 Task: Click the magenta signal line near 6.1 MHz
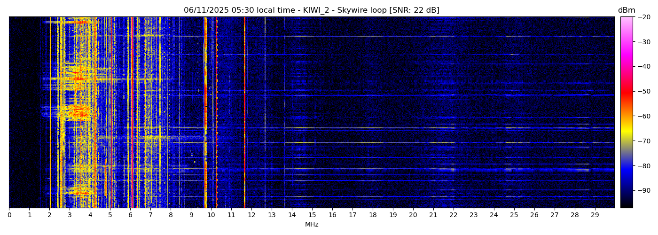(x=133, y=113)
